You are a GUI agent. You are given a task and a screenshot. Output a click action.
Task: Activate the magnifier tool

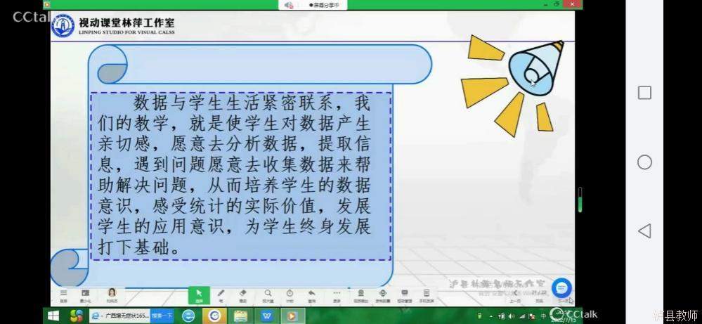coord(268,295)
